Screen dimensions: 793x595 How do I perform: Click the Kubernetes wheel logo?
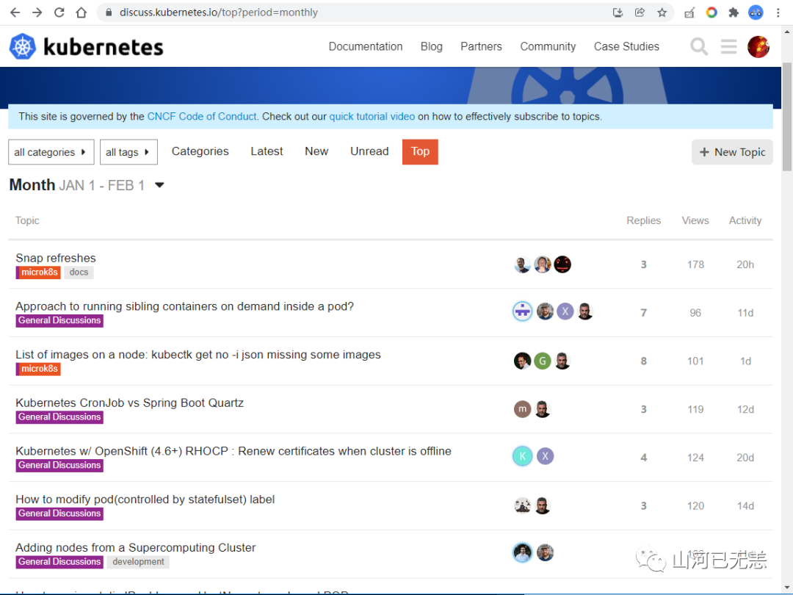tap(23, 46)
